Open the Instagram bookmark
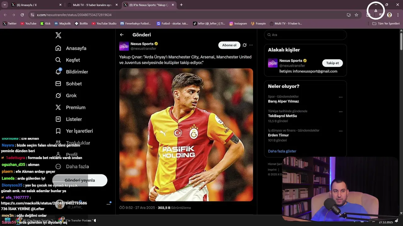Image resolution: width=403 pixels, height=226 pixels. [x=238, y=24]
